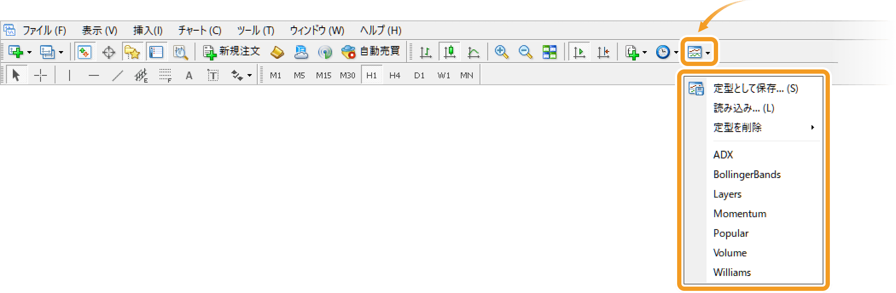Select candlestick chart display icon

[449, 52]
